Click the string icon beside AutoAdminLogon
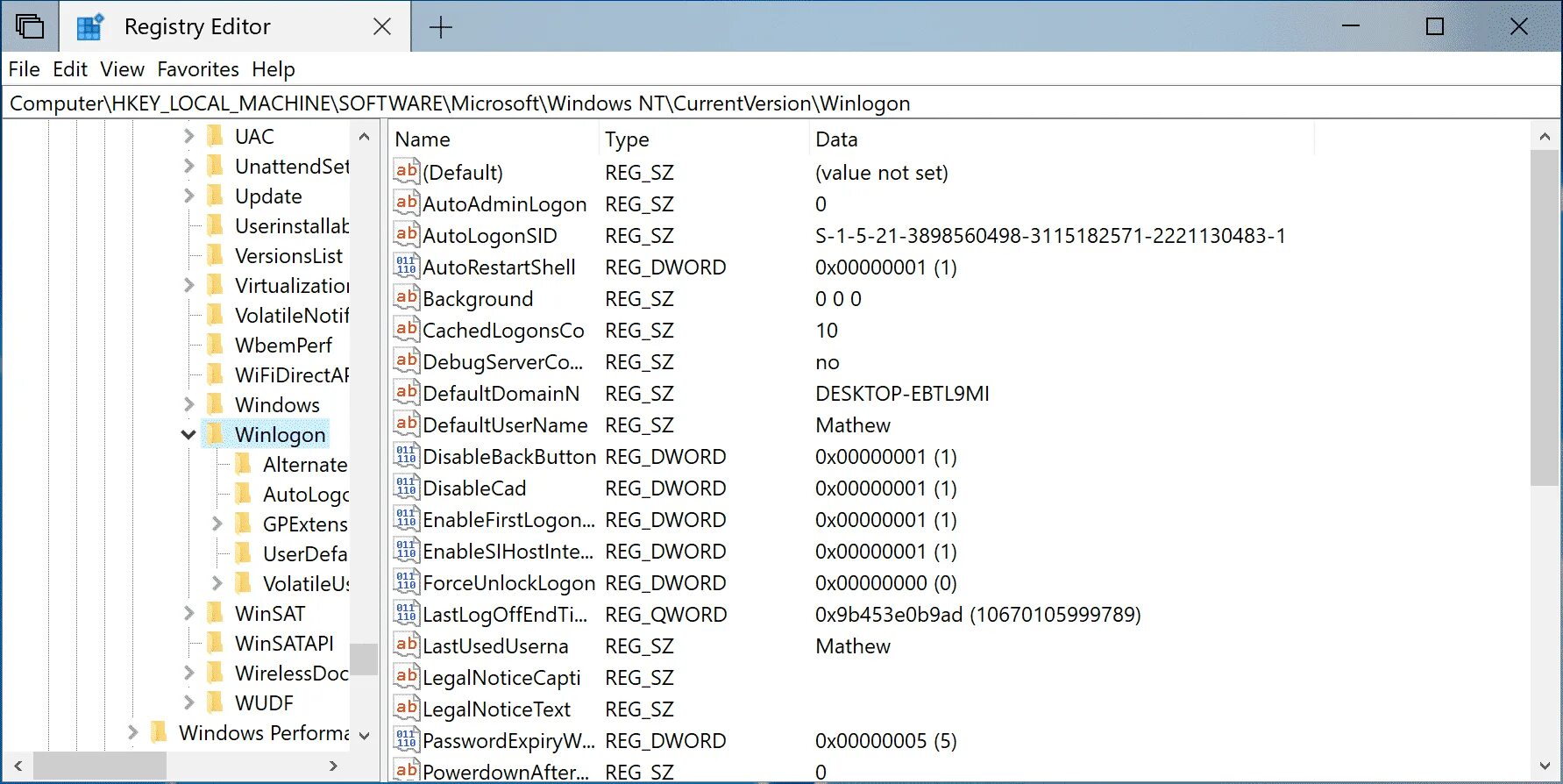The width and height of the screenshot is (1563, 784). tap(406, 203)
